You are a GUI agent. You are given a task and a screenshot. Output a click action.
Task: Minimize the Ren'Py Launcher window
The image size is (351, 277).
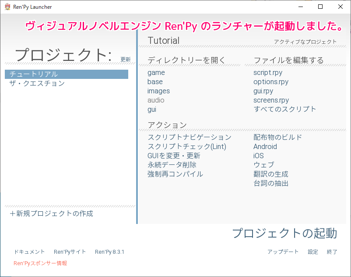(x=301, y=7)
